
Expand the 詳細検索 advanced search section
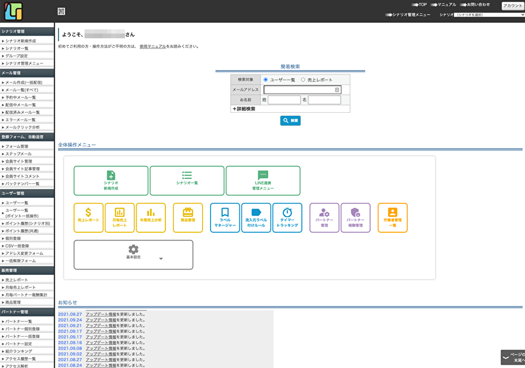pyautogui.click(x=244, y=109)
